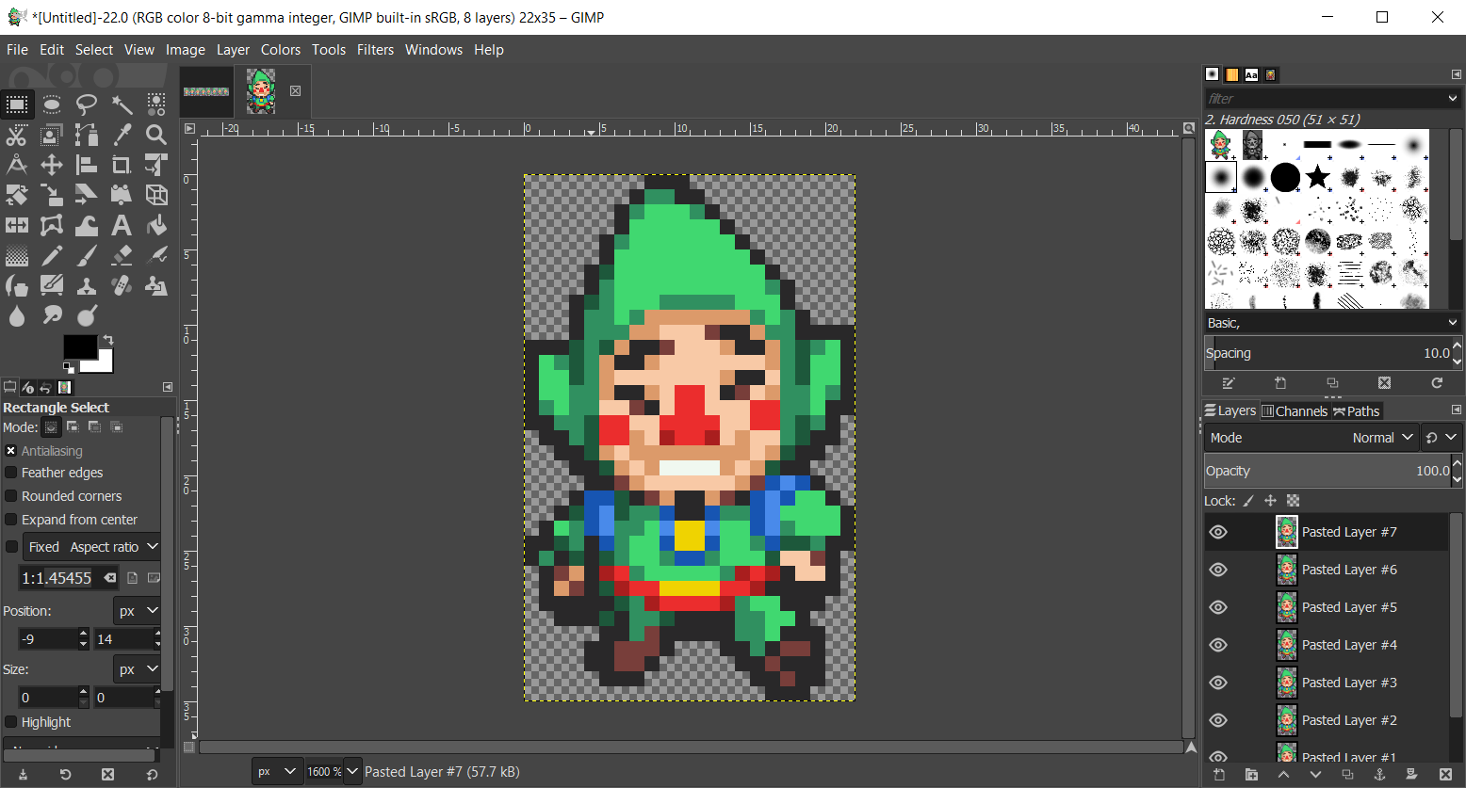Toggle the Antialiasing checkbox
Image resolution: width=1466 pixels, height=788 pixels.
click(x=11, y=451)
